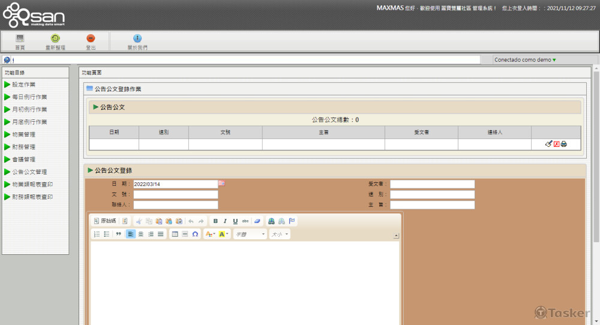Click the 原始碼 source button
The image size is (600, 325).
pyautogui.click(x=105, y=221)
